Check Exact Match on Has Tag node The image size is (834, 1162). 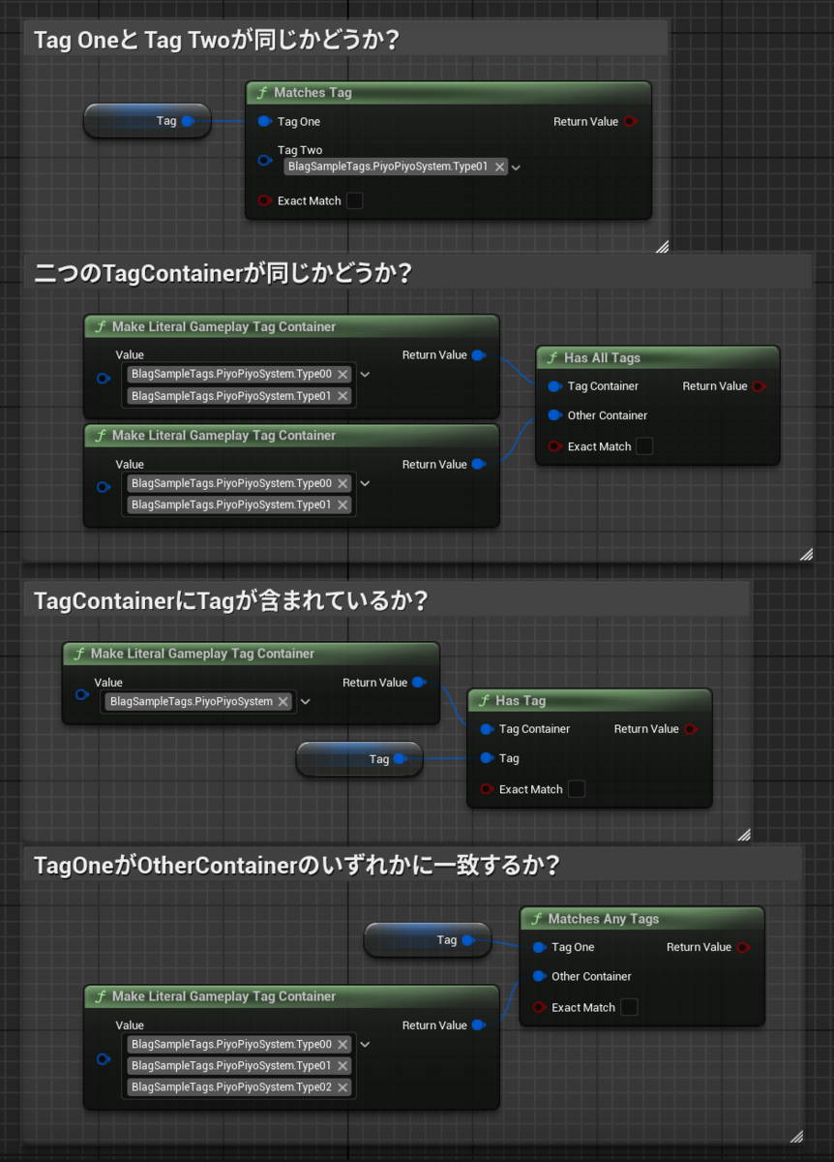(x=577, y=789)
